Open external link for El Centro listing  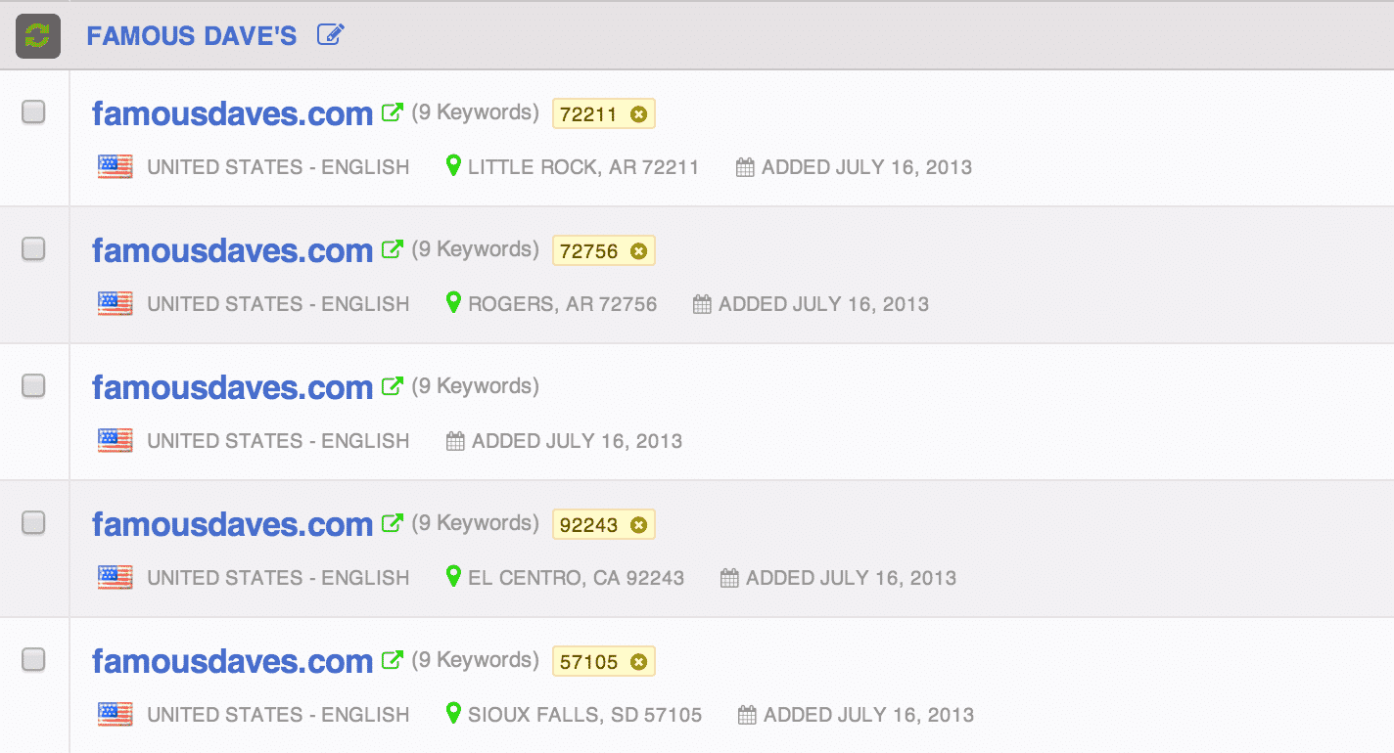(x=392, y=524)
